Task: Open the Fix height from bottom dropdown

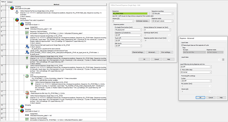Action: (141, 30)
